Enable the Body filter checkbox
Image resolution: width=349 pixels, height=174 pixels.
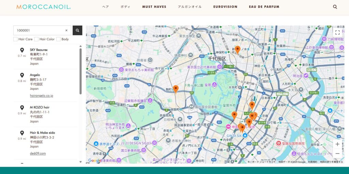point(58,39)
